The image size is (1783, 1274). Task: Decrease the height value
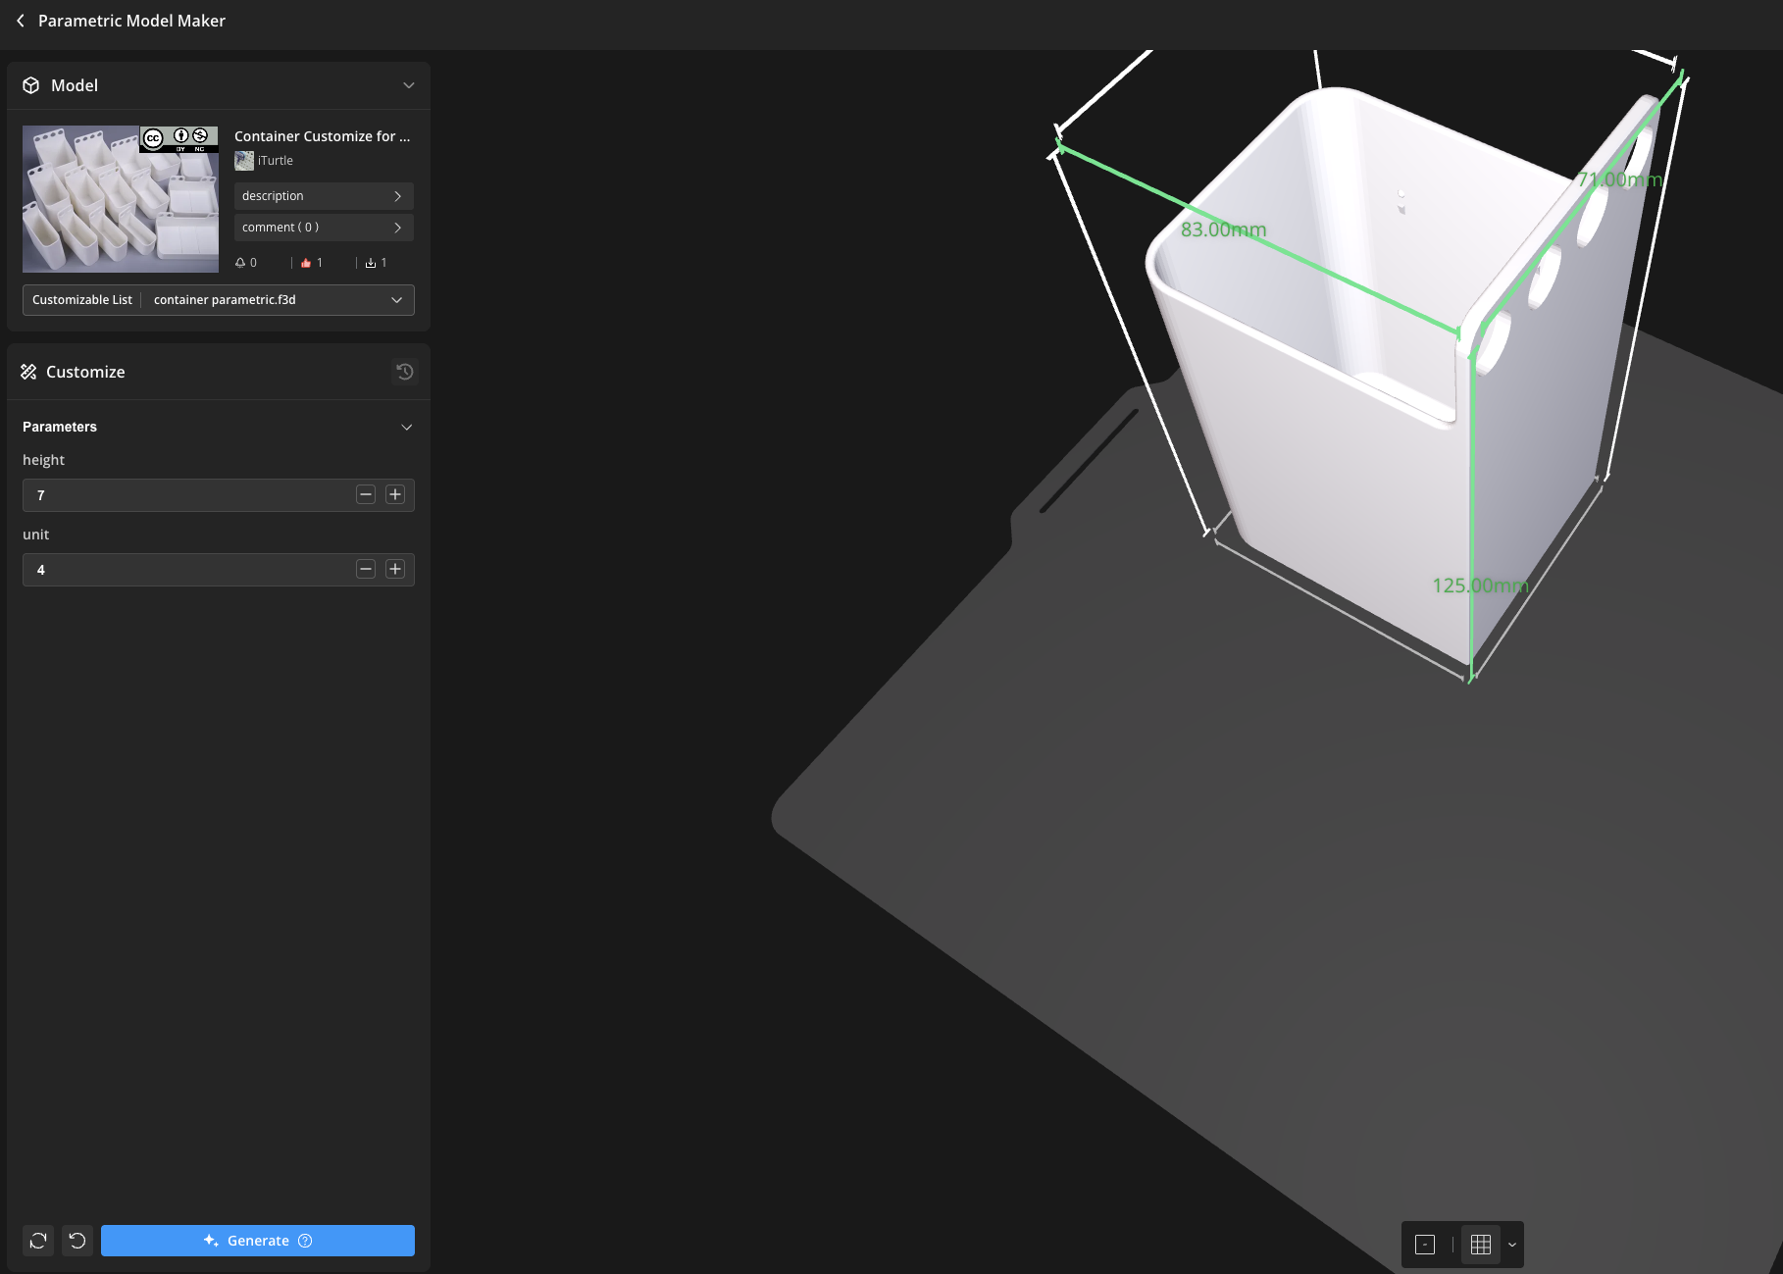click(x=366, y=494)
